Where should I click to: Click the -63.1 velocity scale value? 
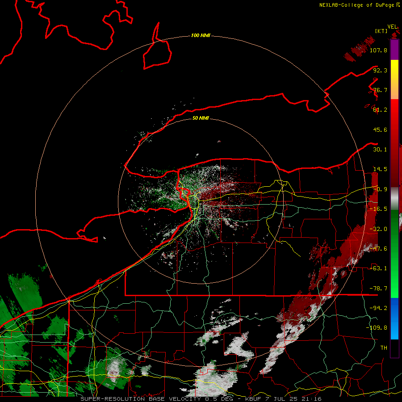378,268
